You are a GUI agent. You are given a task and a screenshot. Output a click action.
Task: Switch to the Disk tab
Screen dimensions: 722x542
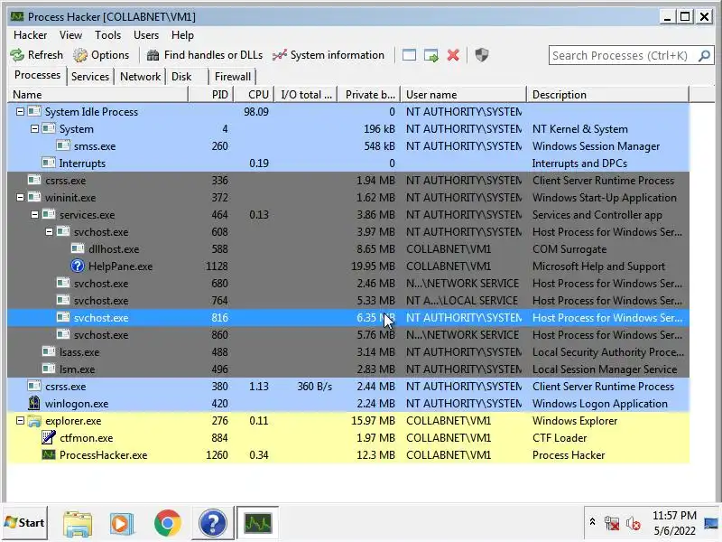181,77
